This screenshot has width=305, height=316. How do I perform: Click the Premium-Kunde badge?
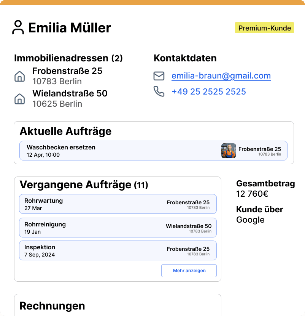tap(264, 28)
